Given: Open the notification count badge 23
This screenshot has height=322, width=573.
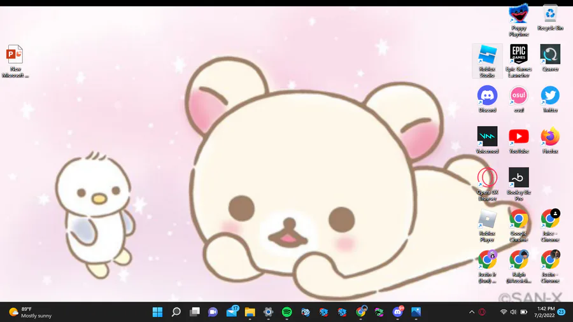Looking at the screenshot, I should 562,312.
